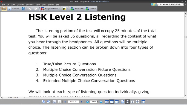Expand the Highlight tool dropdown arrow
This screenshot has height=105, width=187.
67,9
